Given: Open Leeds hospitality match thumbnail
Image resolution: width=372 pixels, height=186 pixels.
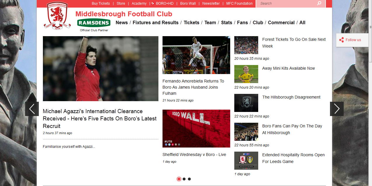Looking at the screenshot, I should pos(246,161).
